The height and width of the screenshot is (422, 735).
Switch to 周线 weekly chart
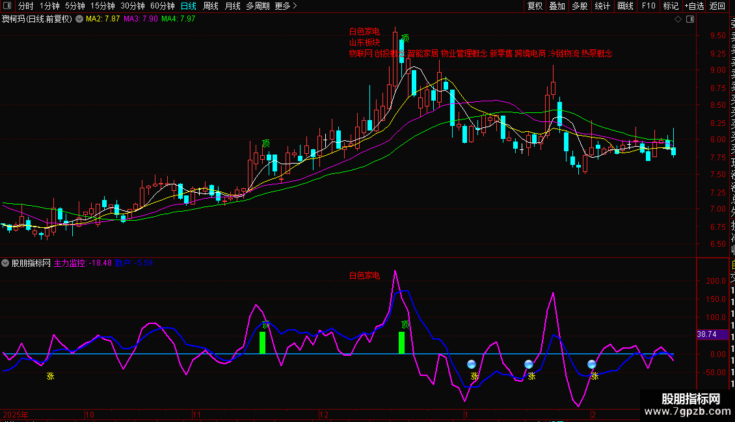coord(211,6)
